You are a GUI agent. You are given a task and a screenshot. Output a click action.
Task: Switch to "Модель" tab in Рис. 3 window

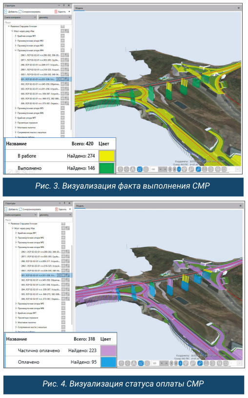79,8
